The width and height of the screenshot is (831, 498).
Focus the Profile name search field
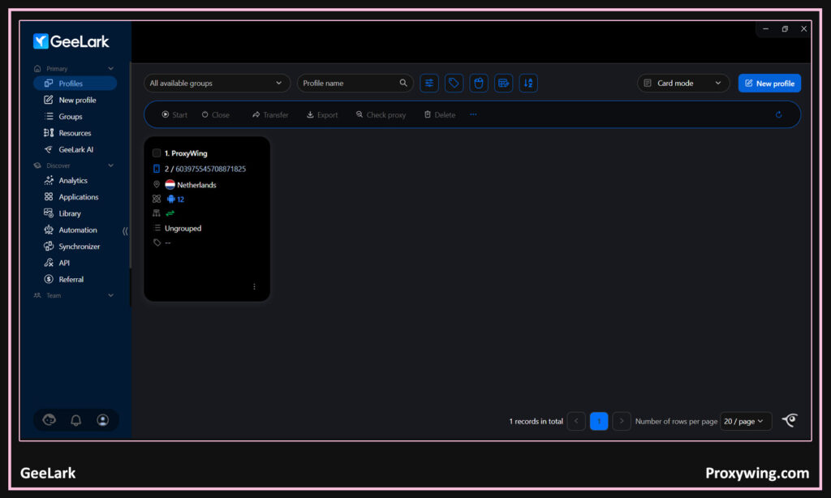(x=349, y=83)
